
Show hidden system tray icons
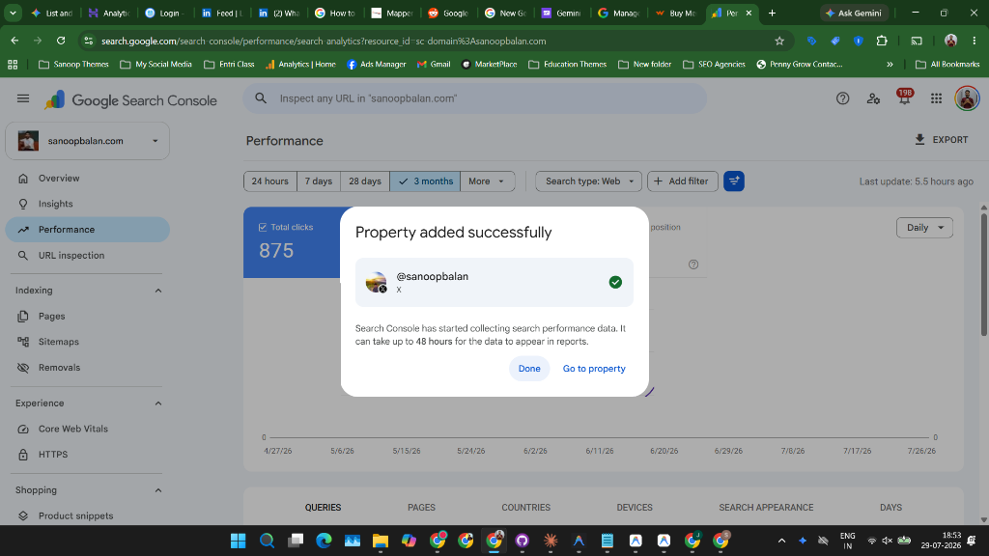[x=781, y=541]
